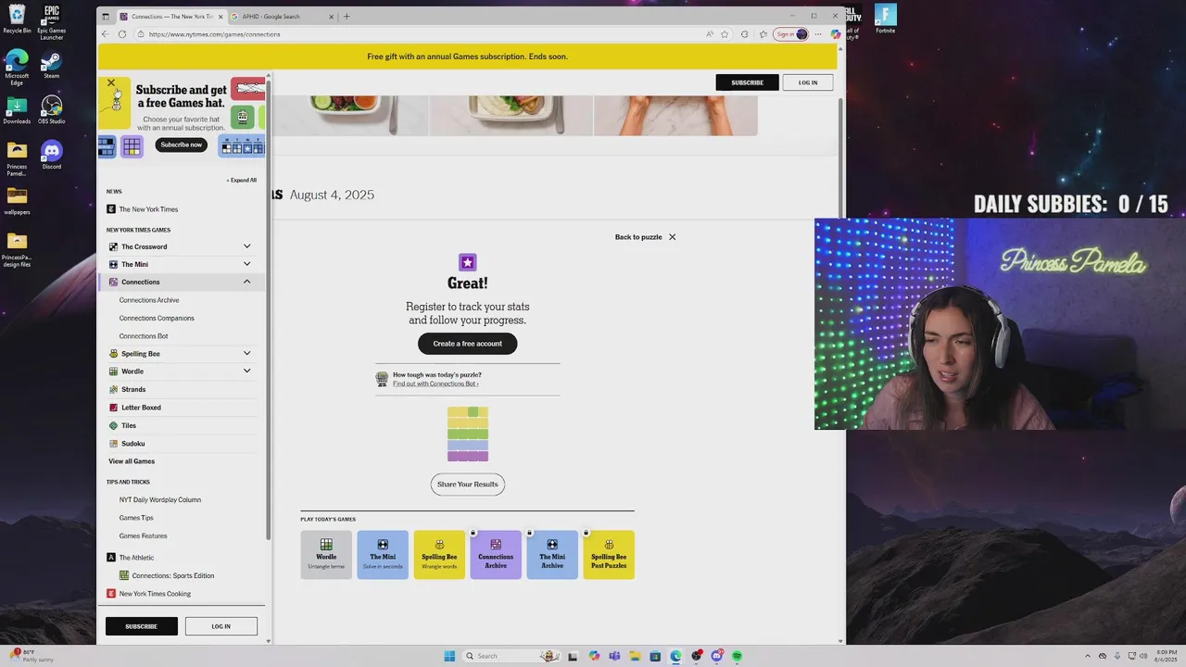This screenshot has height=667, width=1186.
Task: Expand the Wordle submenu chevron
Action: tap(246, 371)
